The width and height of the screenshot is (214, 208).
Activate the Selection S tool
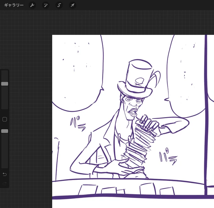(59, 5)
